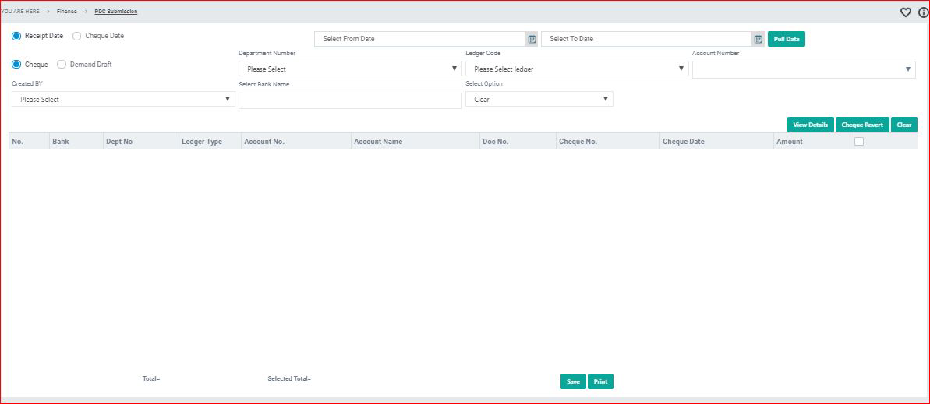Select the Cheque Date radio button
Viewport: 930px width, 404px height.
(x=77, y=36)
